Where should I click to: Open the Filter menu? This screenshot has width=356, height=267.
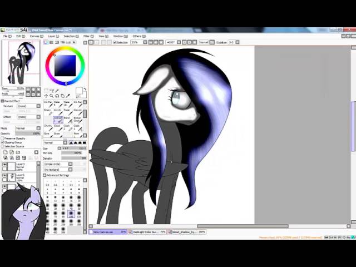(x=88, y=36)
